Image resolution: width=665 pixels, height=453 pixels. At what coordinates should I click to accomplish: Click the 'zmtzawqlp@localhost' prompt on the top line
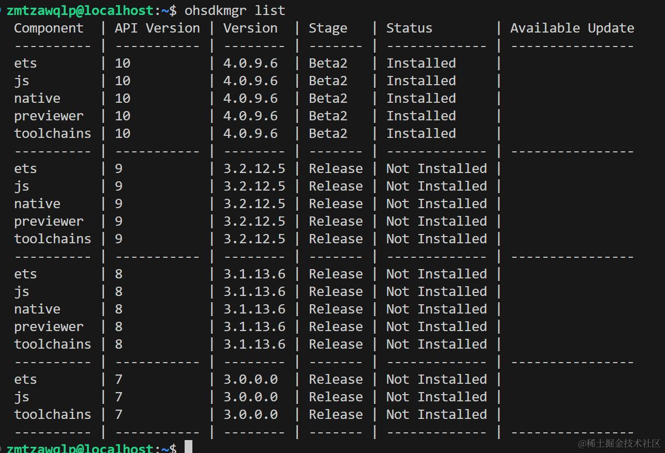tap(80, 10)
